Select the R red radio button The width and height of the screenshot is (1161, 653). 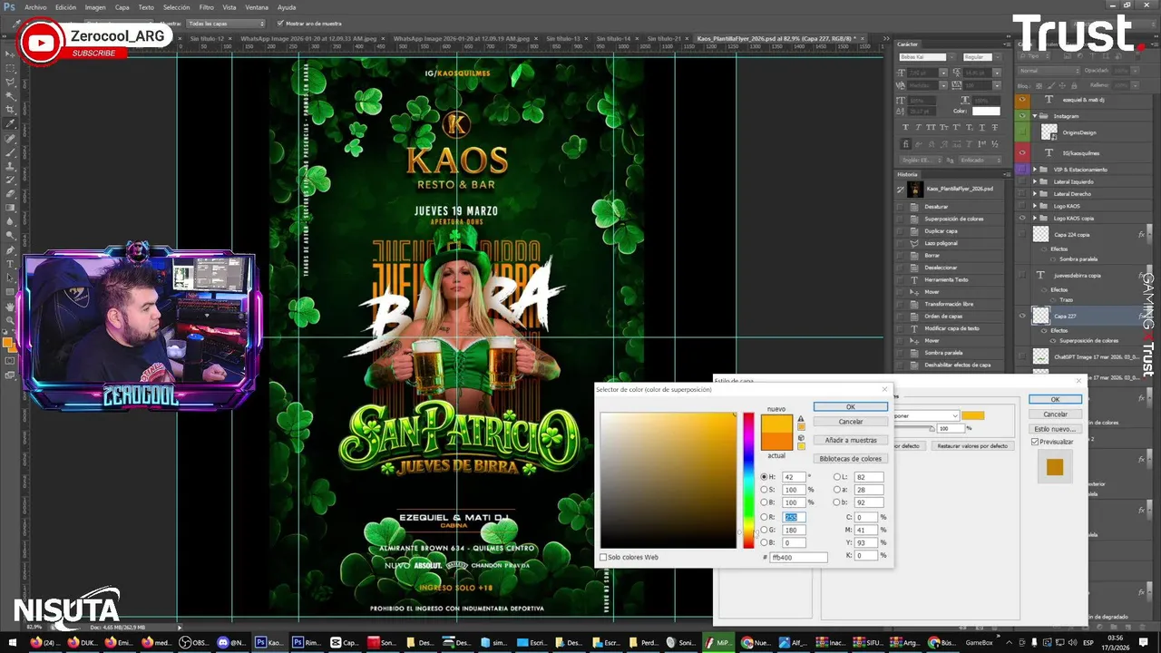[x=764, y=517]
